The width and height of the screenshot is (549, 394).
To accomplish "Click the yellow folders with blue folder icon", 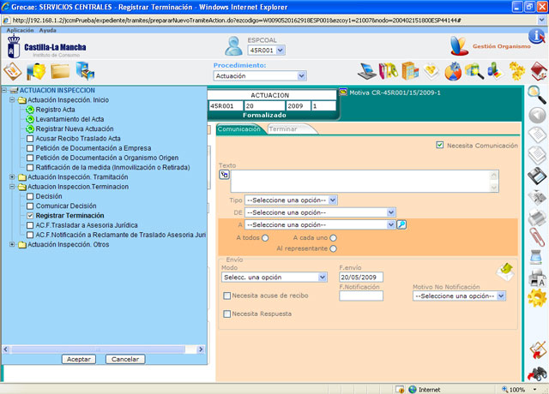I will 36,71.
